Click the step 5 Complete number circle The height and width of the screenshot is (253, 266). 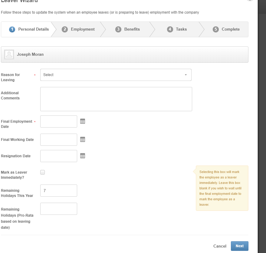coord(216,29)
